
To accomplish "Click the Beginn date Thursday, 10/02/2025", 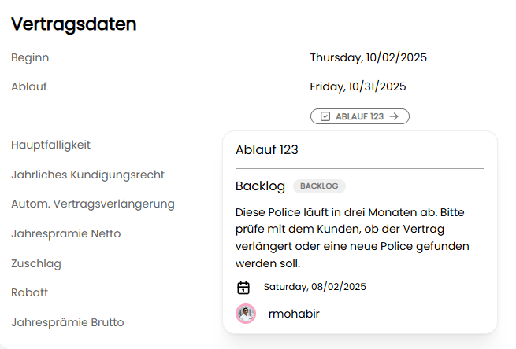I will tap(369, 57).
